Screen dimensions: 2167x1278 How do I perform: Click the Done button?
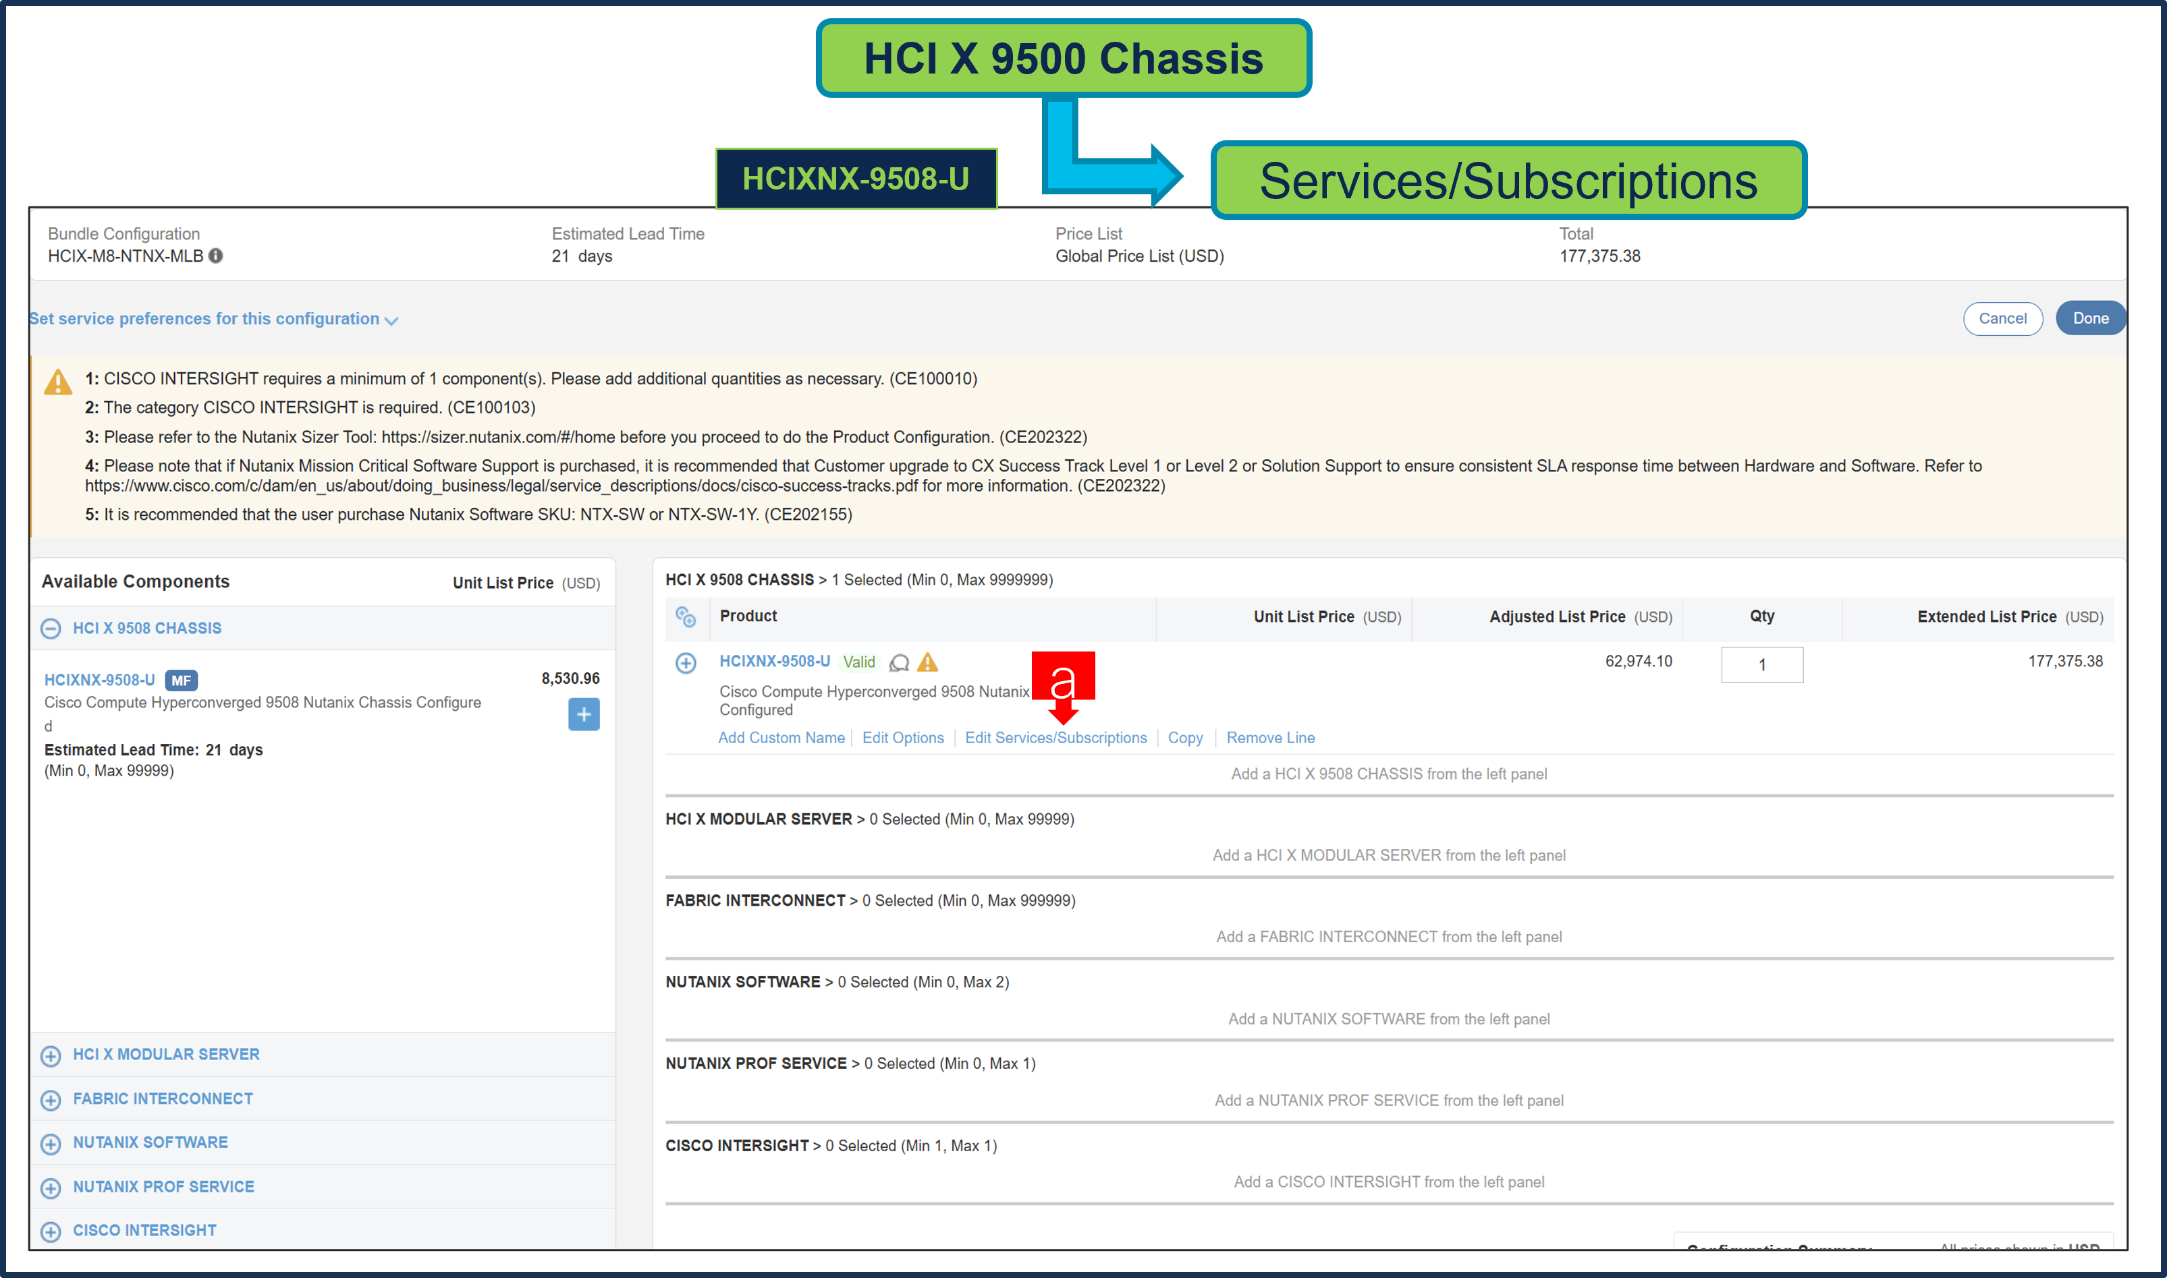(x=2090, y=318)
